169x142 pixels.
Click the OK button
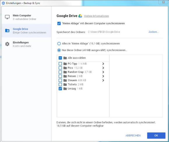(x=156, y=135)
